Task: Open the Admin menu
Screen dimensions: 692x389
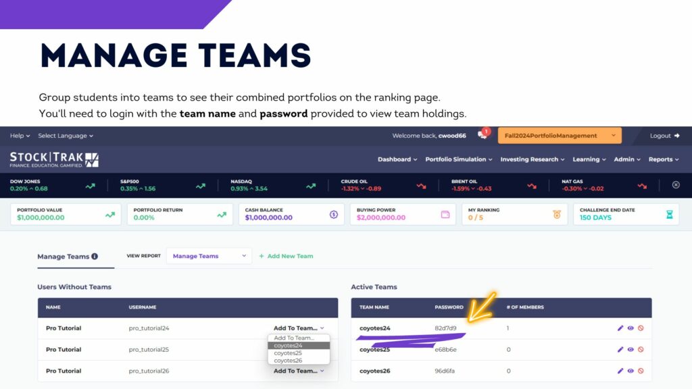Action: [627, 159]
